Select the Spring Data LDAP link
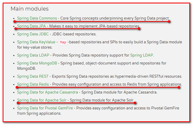The width and height of the screenshot is (193, 125). point(33,55)
